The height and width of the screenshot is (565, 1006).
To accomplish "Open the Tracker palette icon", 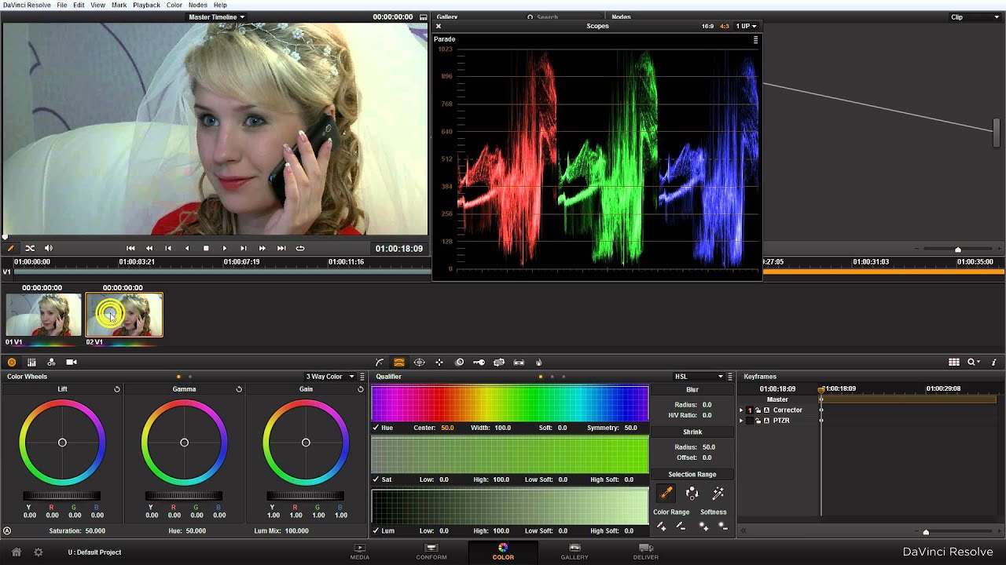I will (439, 363).
